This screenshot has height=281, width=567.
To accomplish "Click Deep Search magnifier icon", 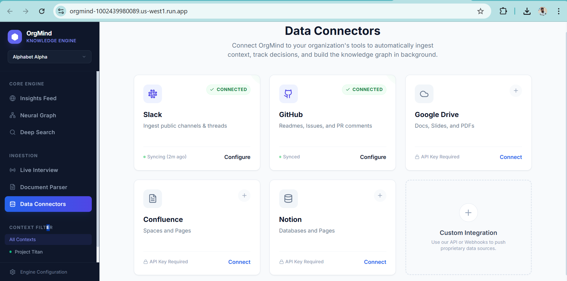I will coord(12,132).
